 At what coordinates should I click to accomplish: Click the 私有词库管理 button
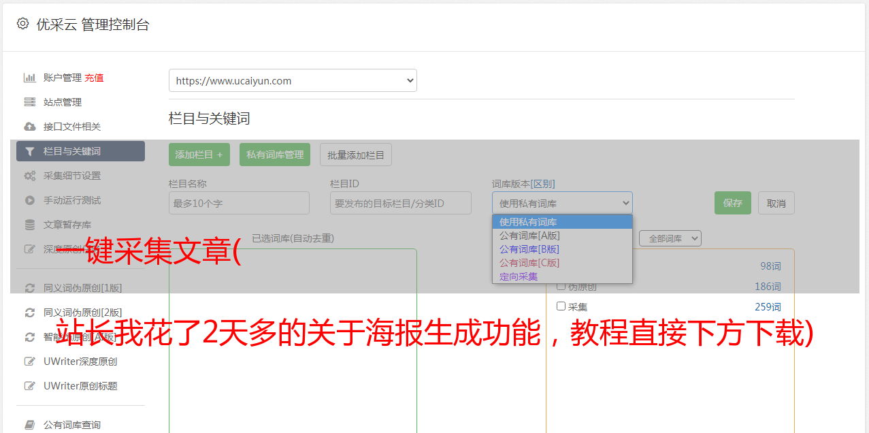[x=275, y=155]
